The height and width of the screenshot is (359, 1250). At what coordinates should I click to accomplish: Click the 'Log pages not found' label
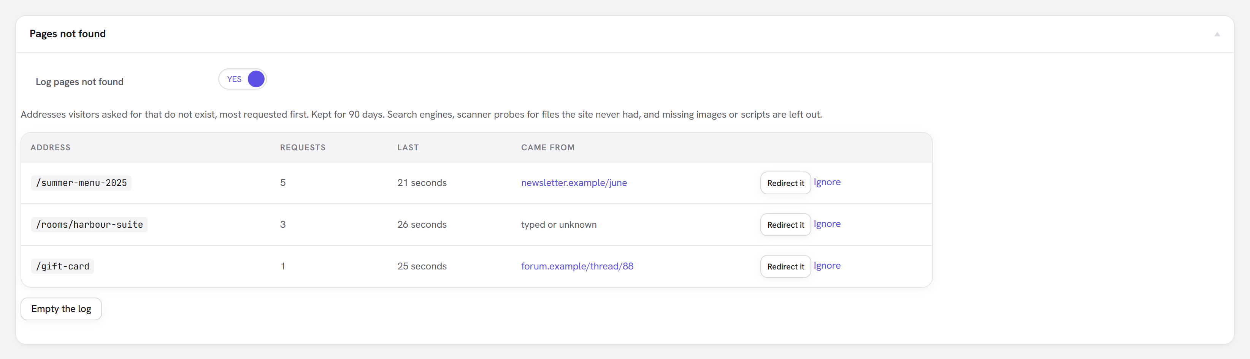[x=79, y=81]
